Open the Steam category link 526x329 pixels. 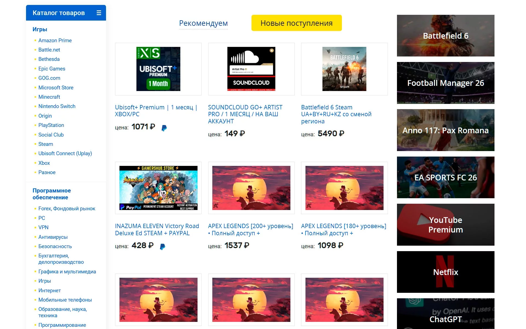pyautogui.click(x=45, y=144)
